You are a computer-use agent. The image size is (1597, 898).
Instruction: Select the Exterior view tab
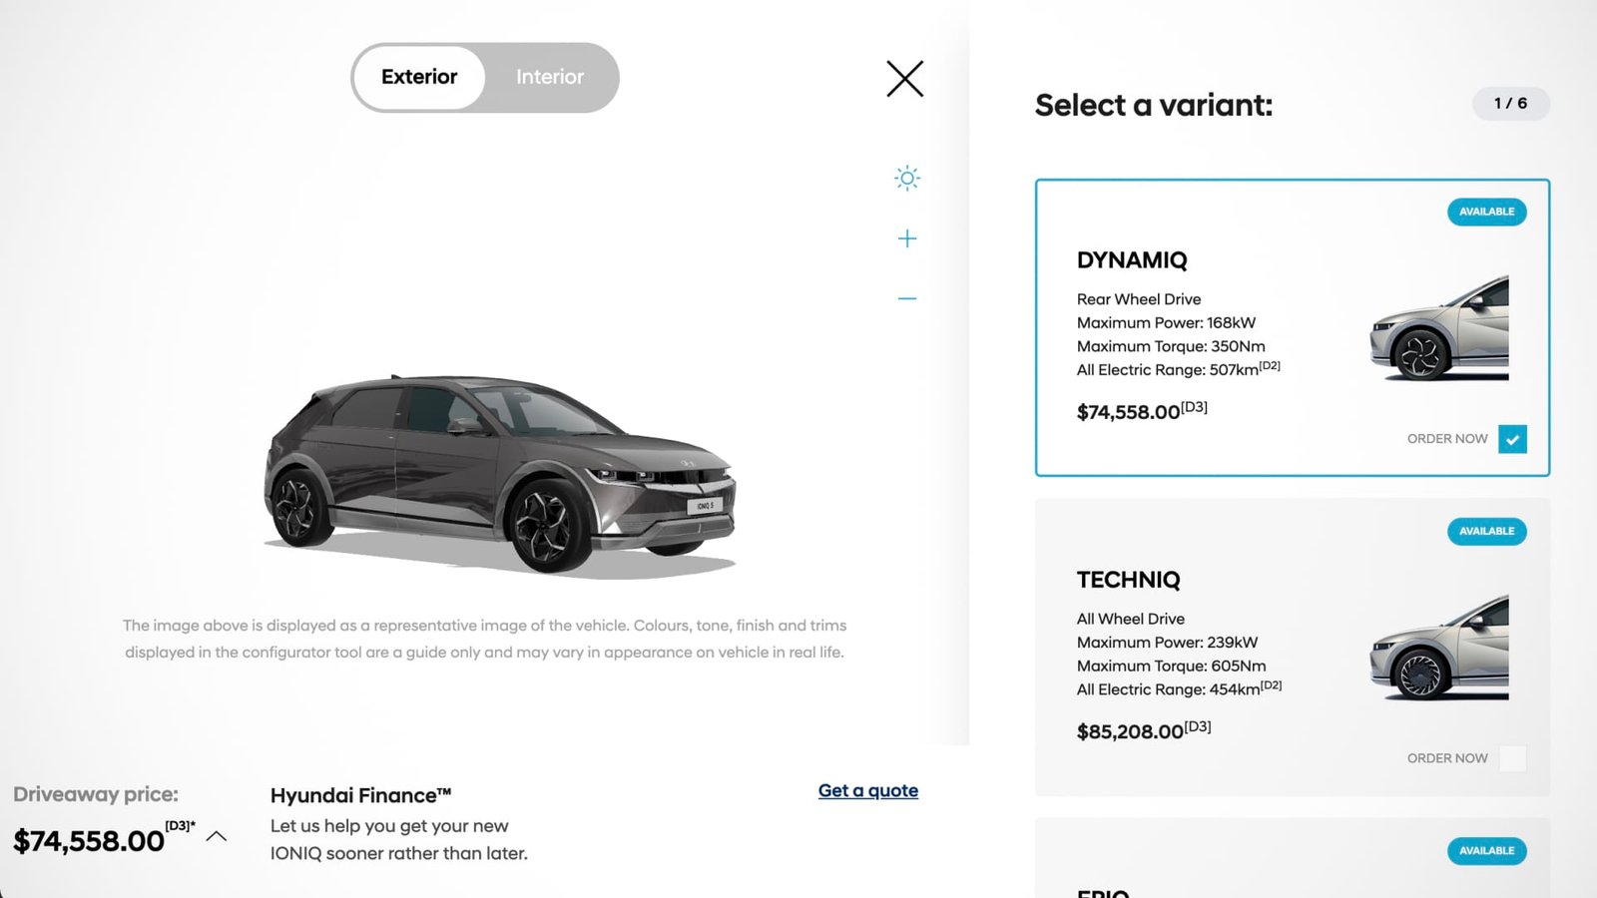coord(418,77)
